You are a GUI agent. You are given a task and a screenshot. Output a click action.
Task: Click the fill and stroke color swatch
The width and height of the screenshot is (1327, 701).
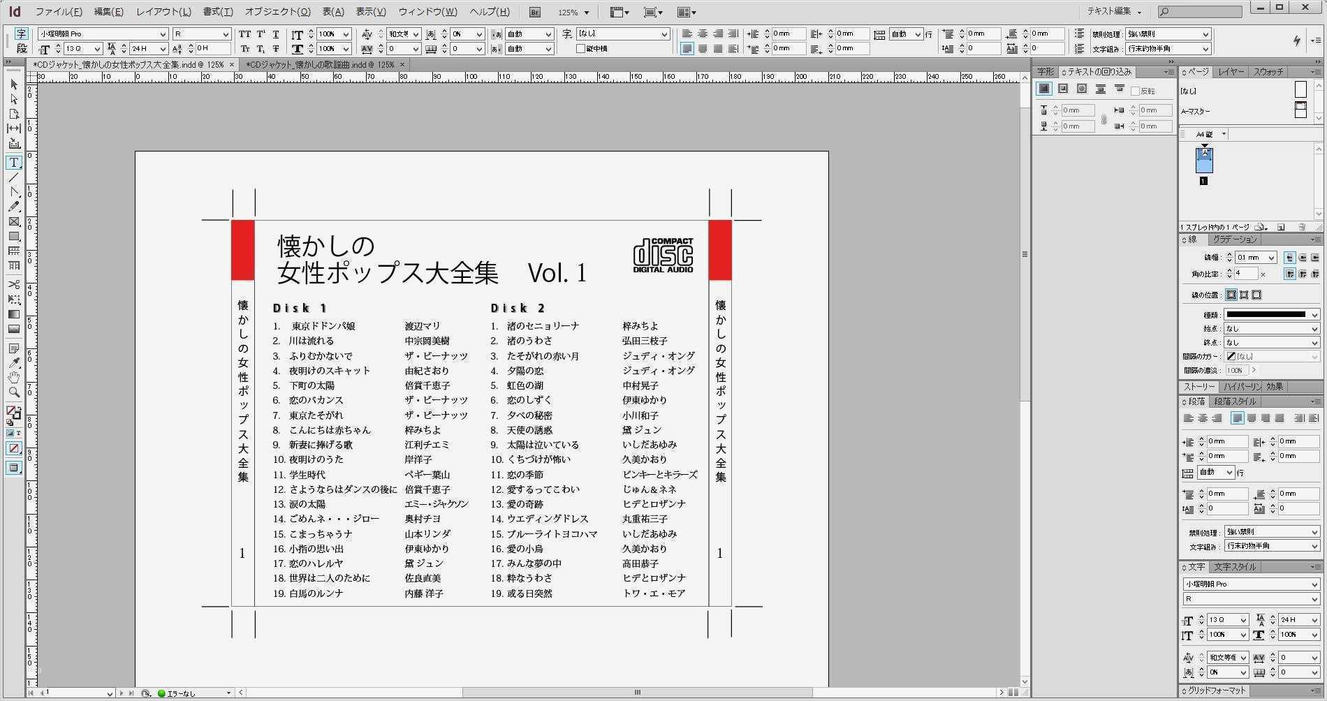[x=13, y=413]
